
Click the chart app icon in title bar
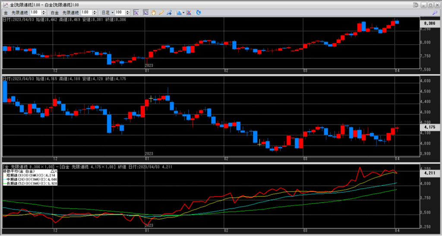tap(6, 5)
